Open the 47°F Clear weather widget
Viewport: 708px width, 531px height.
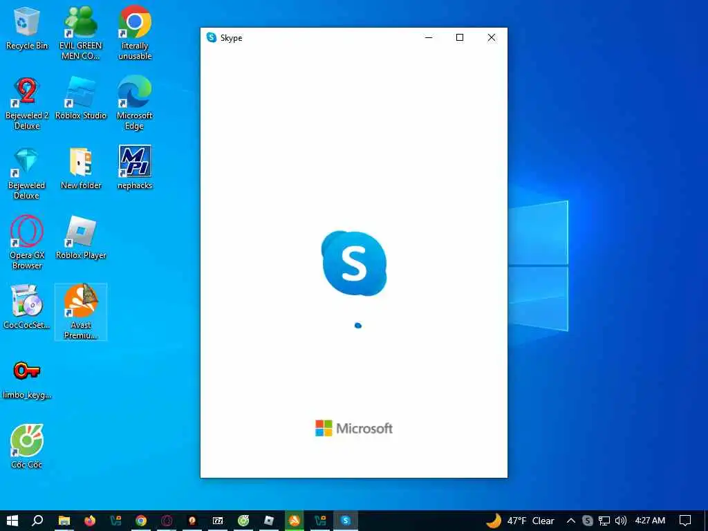pyautogui.click(x=520, y=521)
